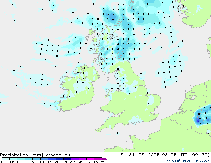Select the 2–5 mm legend swatch
This screenshot has width=211, height=163.
click(29, 159)
